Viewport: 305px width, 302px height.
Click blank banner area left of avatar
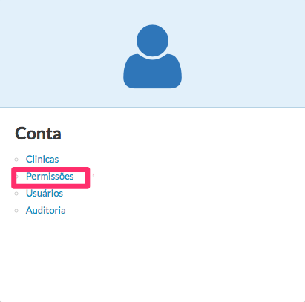click(x=62, y=53)
